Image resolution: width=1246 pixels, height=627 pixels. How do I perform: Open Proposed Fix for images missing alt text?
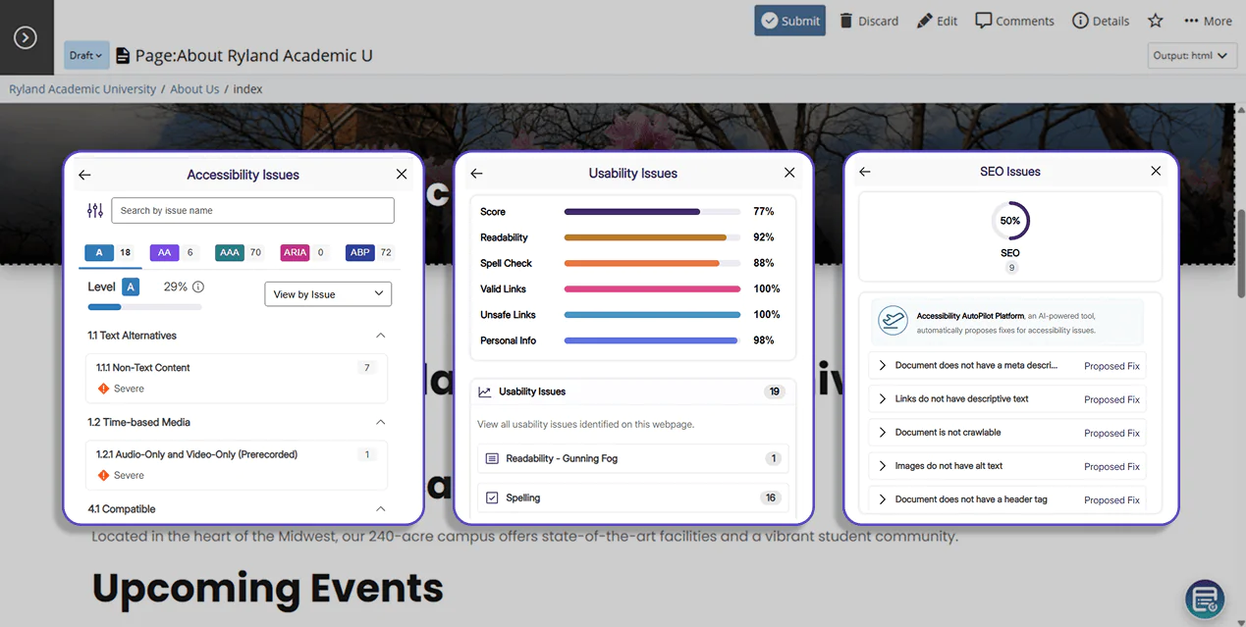(1111, 466)
